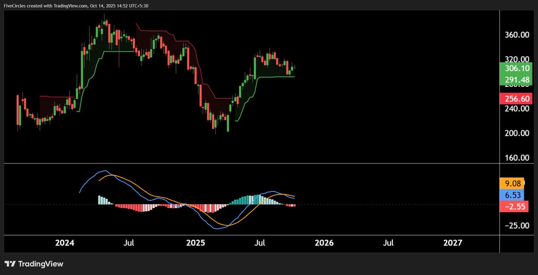This screenshot has height=275, width=538.
Task: Click the TradingView logo icon
Action: (9, 264)
